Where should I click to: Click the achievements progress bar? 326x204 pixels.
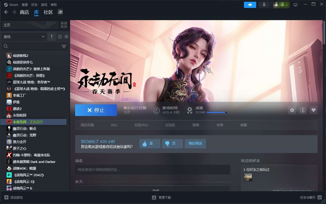(216, 112)
